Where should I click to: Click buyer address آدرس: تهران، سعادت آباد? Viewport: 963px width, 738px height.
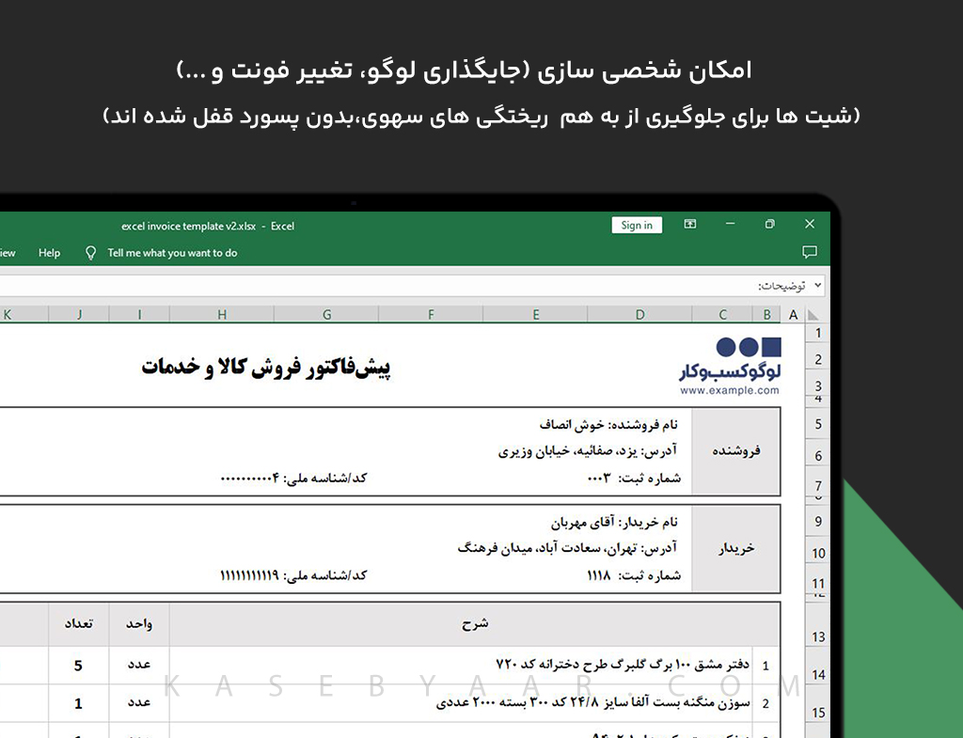pos(567,548)
